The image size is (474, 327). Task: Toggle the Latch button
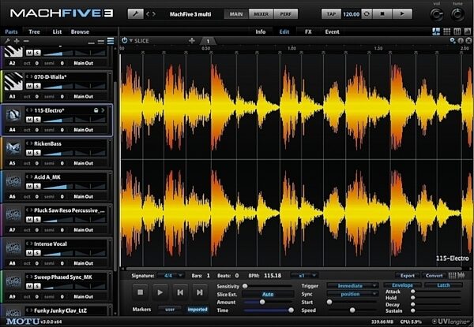(x=443, y=284)
